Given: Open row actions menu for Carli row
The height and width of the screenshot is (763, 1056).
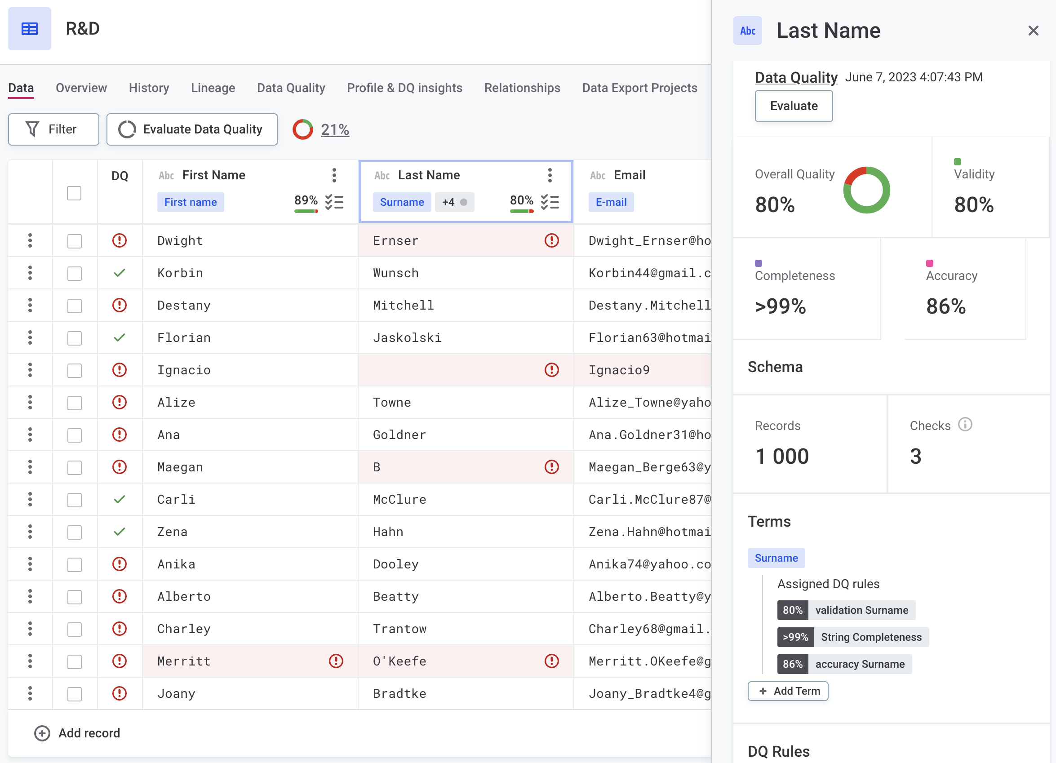Looking at the screenshot, I should pos(30,500).
